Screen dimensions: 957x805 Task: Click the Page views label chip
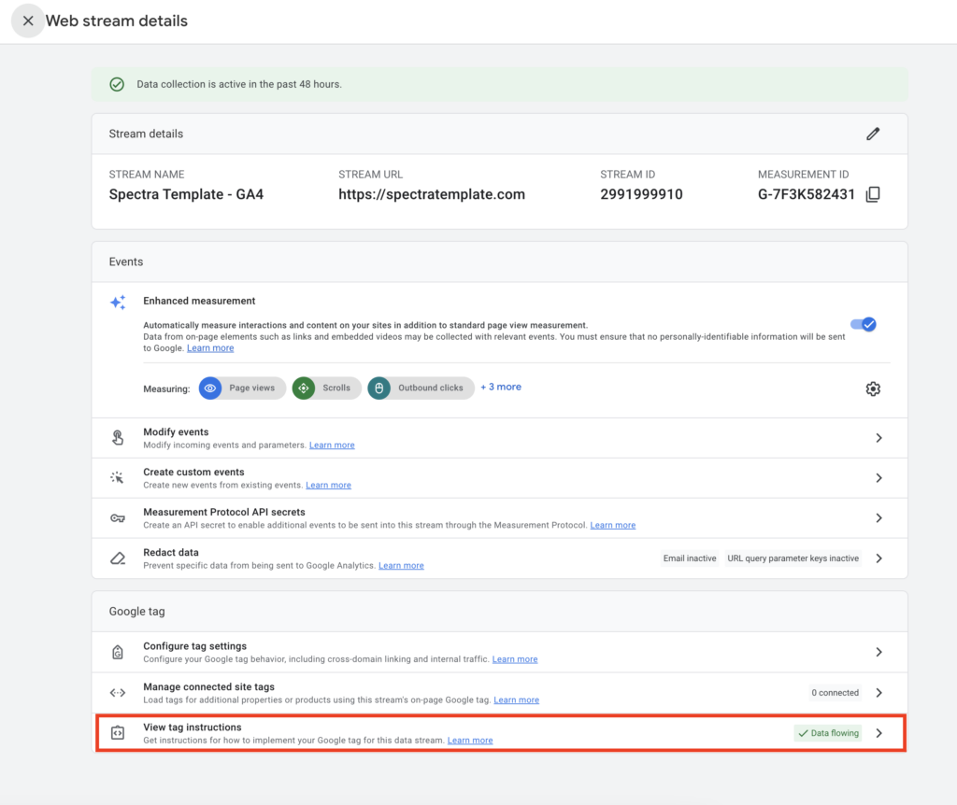click(x=252, y=388)
